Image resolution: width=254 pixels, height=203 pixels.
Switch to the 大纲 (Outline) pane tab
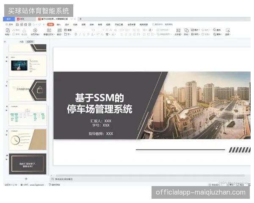(x=22, y=42)
